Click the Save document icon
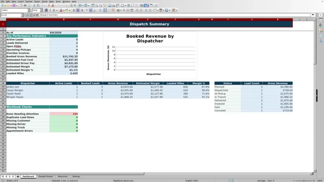 pyautogui.click(x=14, y=5)
